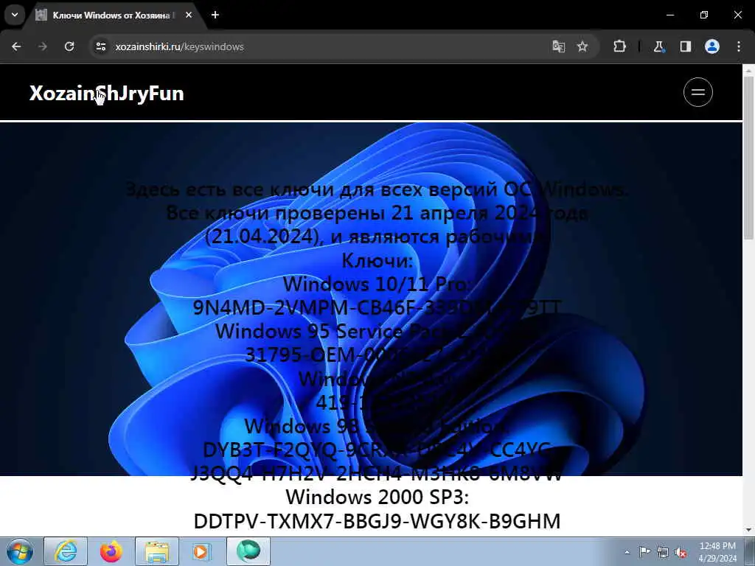Reload the current page
Viewport: 755px width, 566px height.
click(x=69, y=46)
